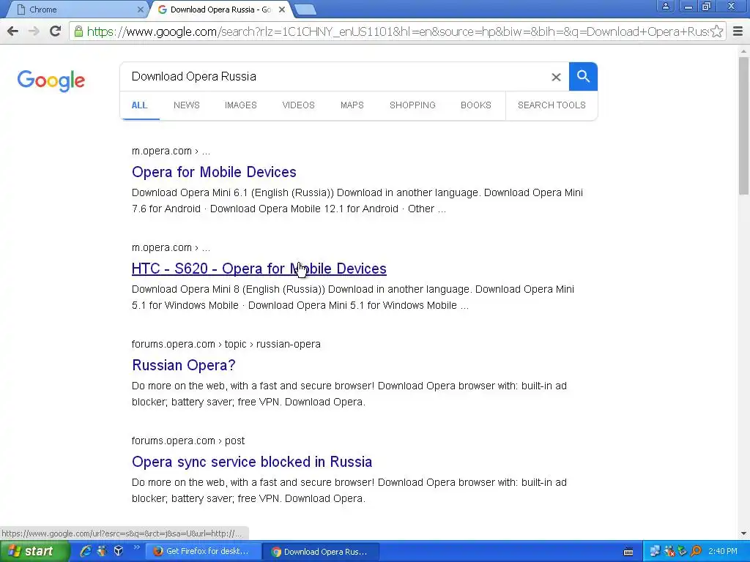This screenshot has width=750, height=562.
Task: Open the SEARCH TOOLS options
Action: click(x=552, y=105)
